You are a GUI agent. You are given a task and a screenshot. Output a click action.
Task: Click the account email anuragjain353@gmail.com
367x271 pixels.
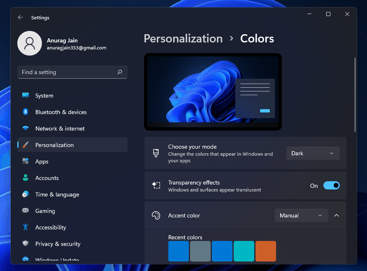pyautogui.click(x=77, y=48)
